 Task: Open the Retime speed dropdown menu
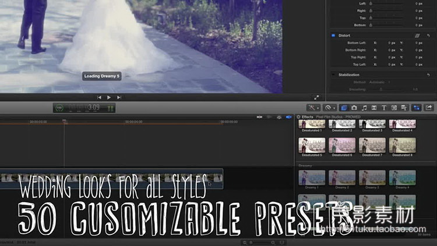tap(330, 108)
